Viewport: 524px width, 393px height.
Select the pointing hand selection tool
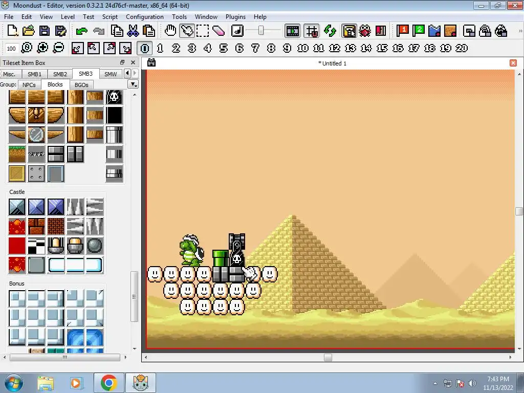(x=187, y=31)
